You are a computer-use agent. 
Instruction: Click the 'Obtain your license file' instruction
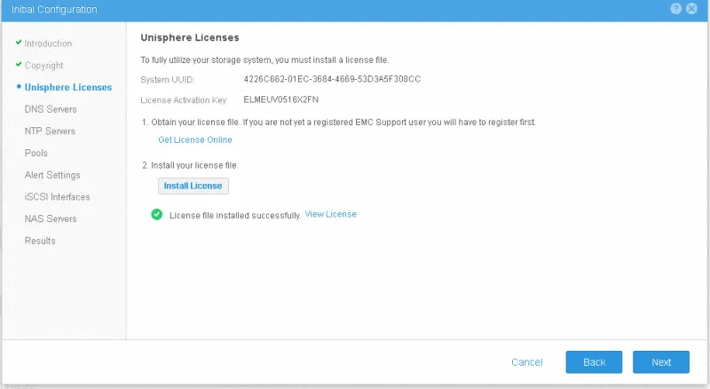click(x=339, y=122)
